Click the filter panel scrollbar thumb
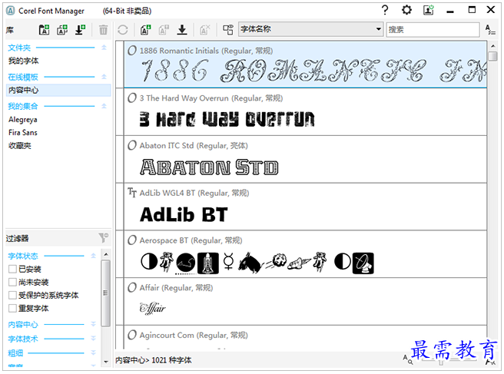Viewport: 504px width, 374px height. point(105,293)
